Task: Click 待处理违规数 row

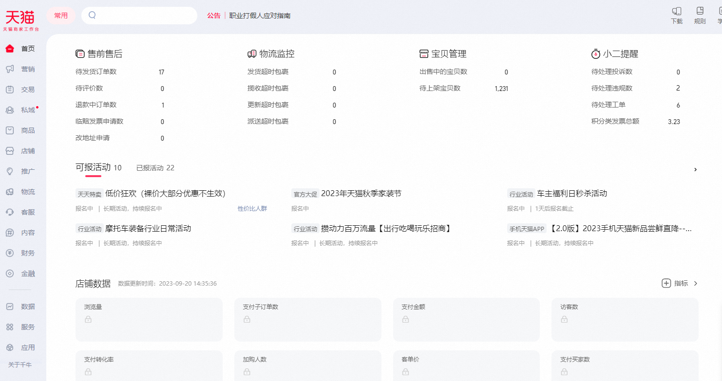Action: tap(636, 89)
